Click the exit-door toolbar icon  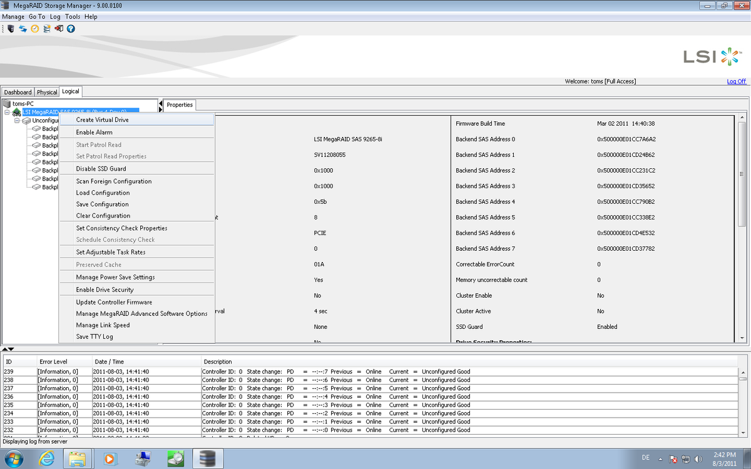pyautogui.click(x=58, y=28)
